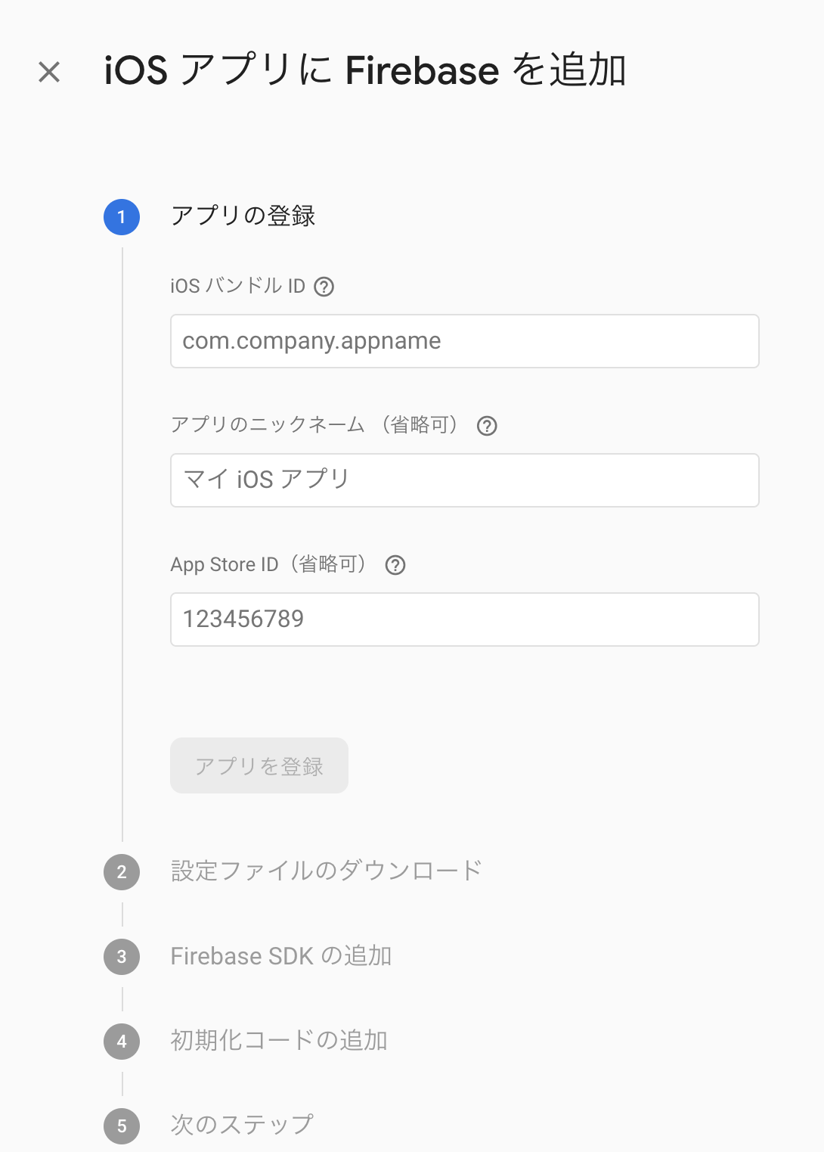Click the step 2 number circle
The image size is (824, 1152).
click(x=122, y=872)
